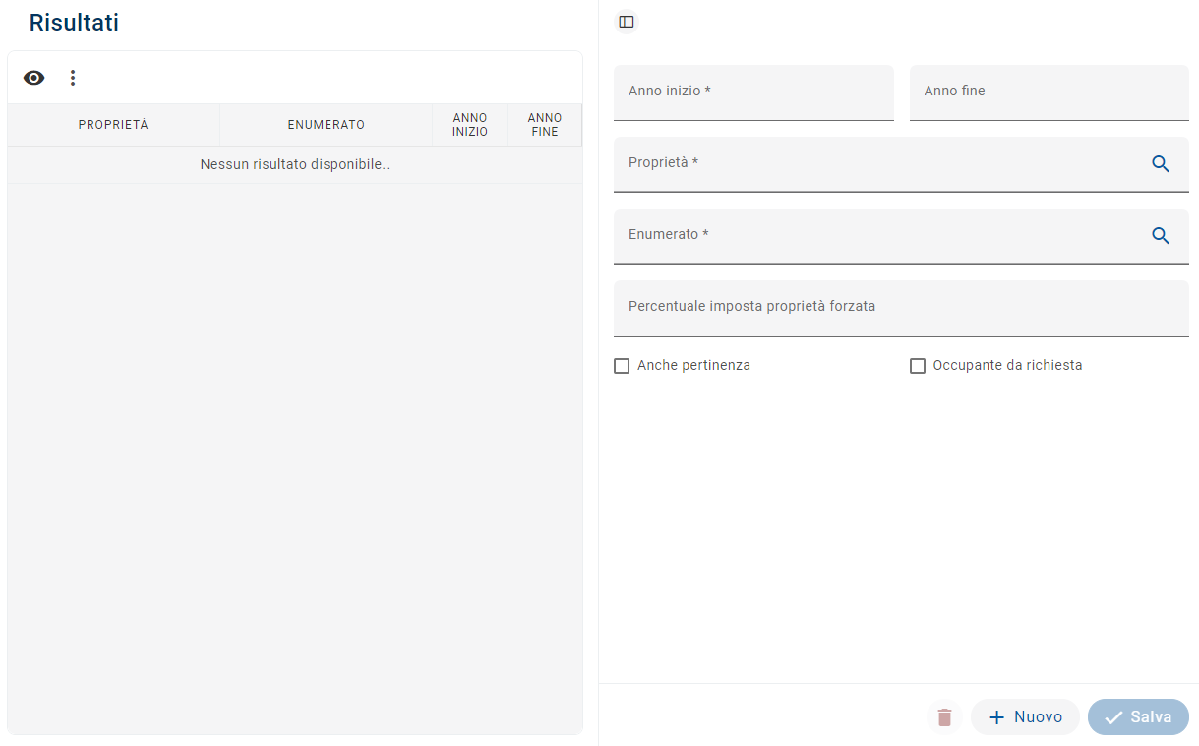Sort by the Proprietà column header

113,125
